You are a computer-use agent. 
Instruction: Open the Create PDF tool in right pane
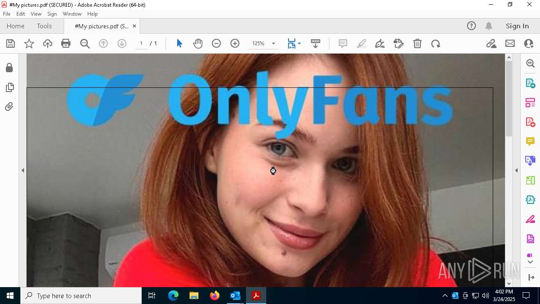(x=530, y=122)
